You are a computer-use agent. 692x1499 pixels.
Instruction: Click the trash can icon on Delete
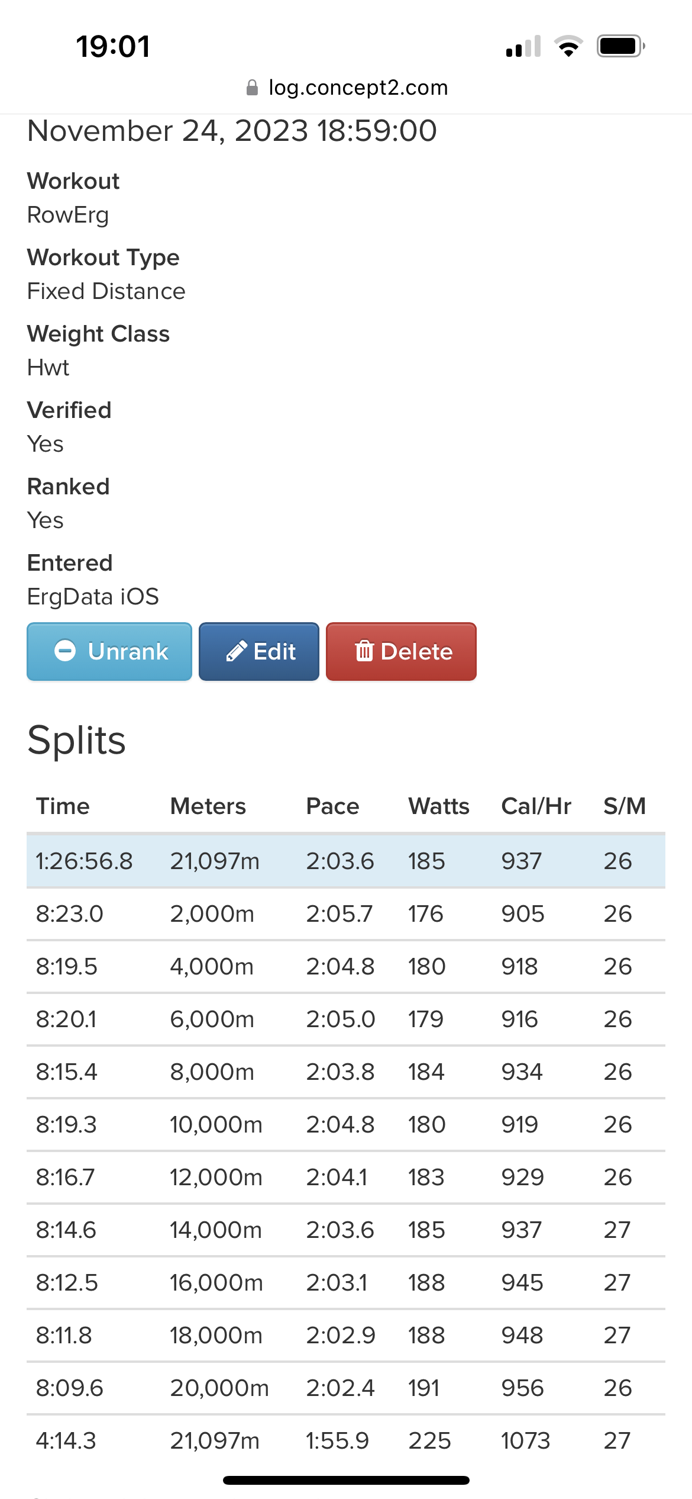[x=364, y=651]
